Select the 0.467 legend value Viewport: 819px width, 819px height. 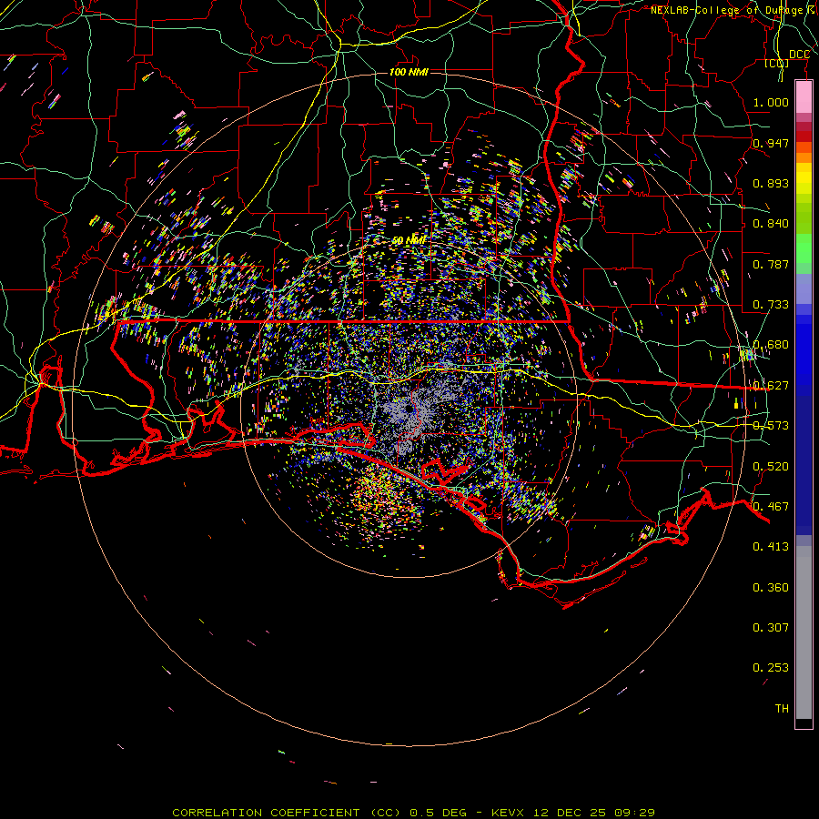tap(771, 507)
